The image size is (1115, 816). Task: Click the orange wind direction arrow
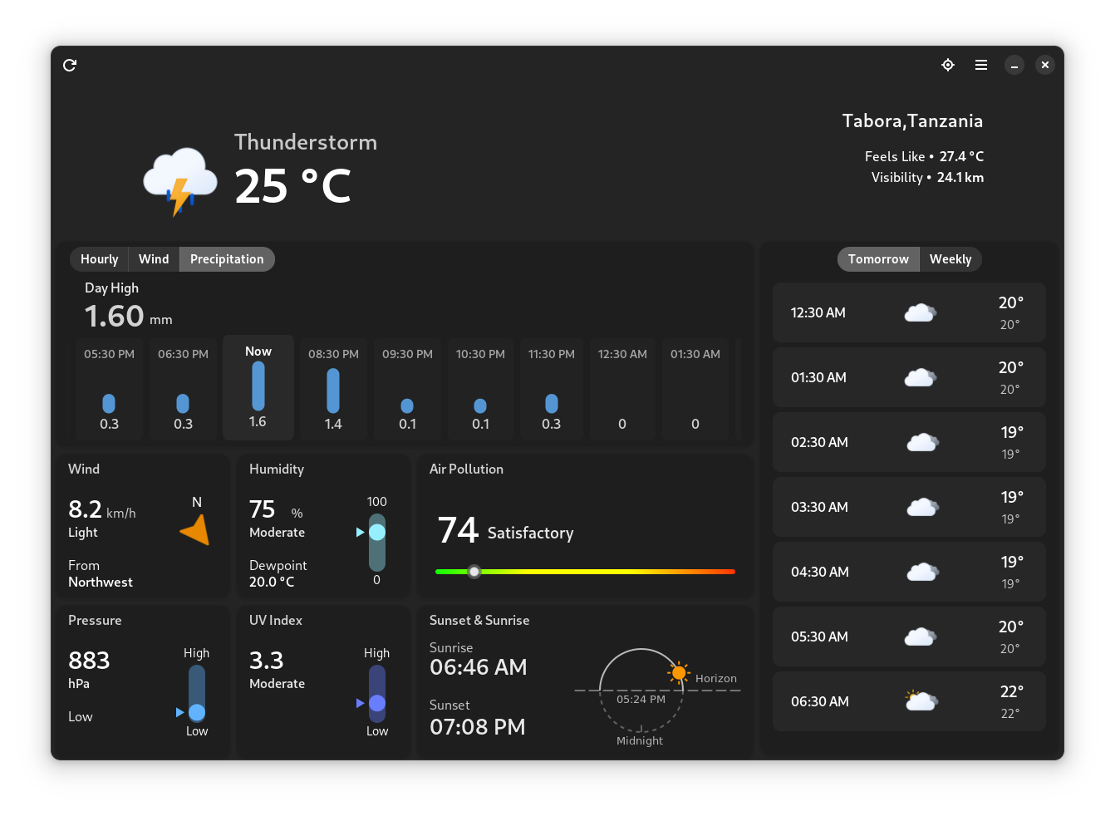pyautogui.click(x=195, y=531)
